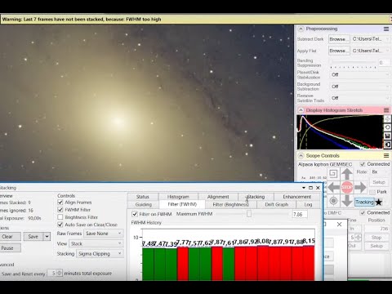Click the spiral search icon in Scope Controls
This screenshot has width=392, height=294.
click(x=333, y=174)
